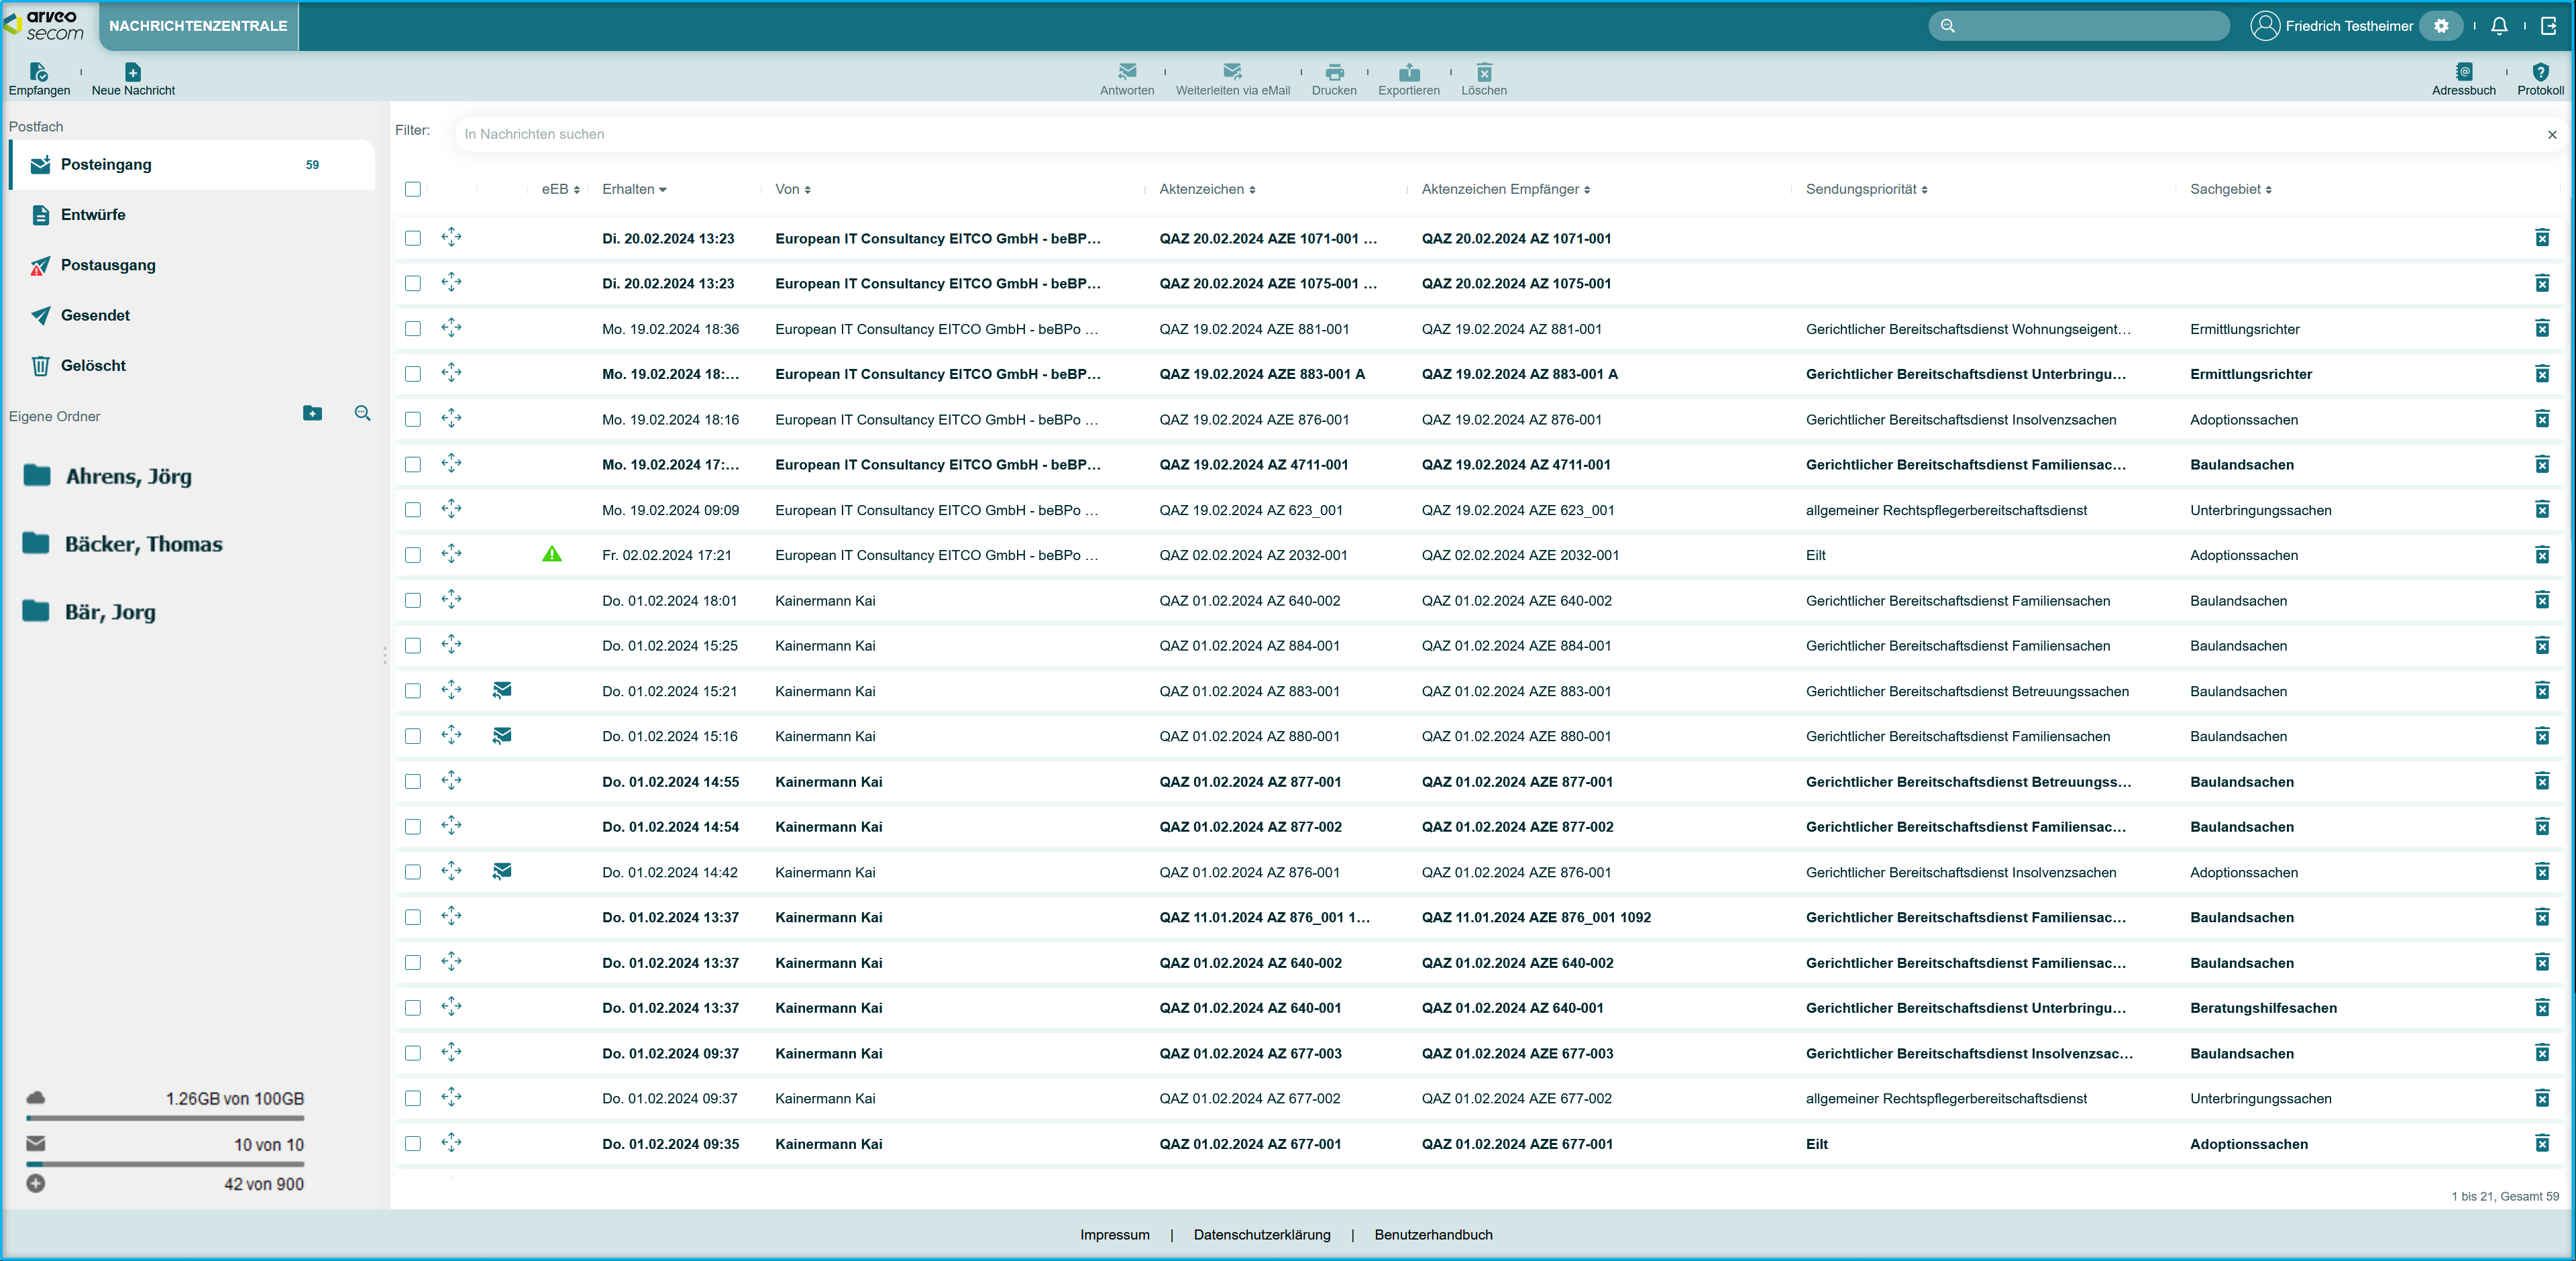The width and height of the screenshot is (2576, 1261).
Task: Sort by the Von column
Action: tap(793, 189)
